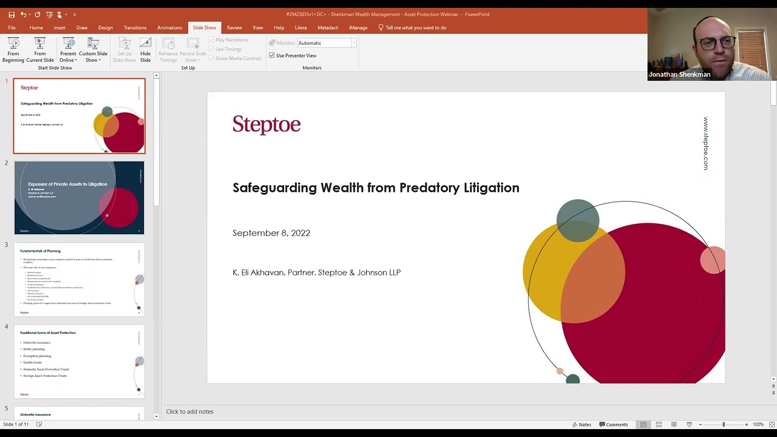
Task: Uncheck Use Presenter View checkbox
Action: click(x=272, y=55)
